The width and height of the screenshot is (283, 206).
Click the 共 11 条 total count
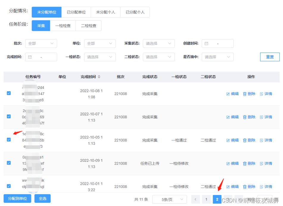[x=141, y=199]
